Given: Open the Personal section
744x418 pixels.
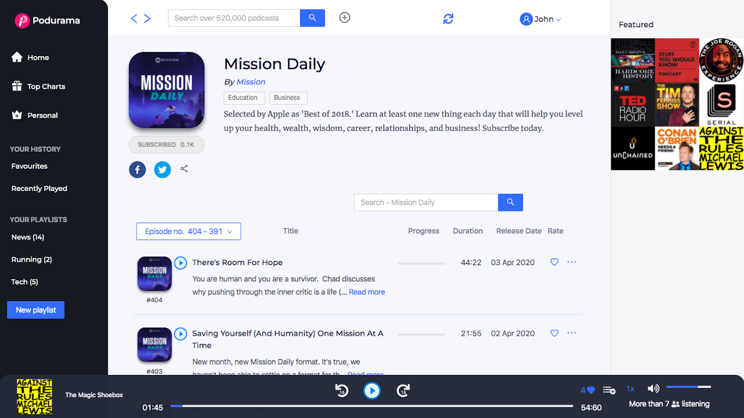Looking at the screenshot, I should tap(34, 115).
